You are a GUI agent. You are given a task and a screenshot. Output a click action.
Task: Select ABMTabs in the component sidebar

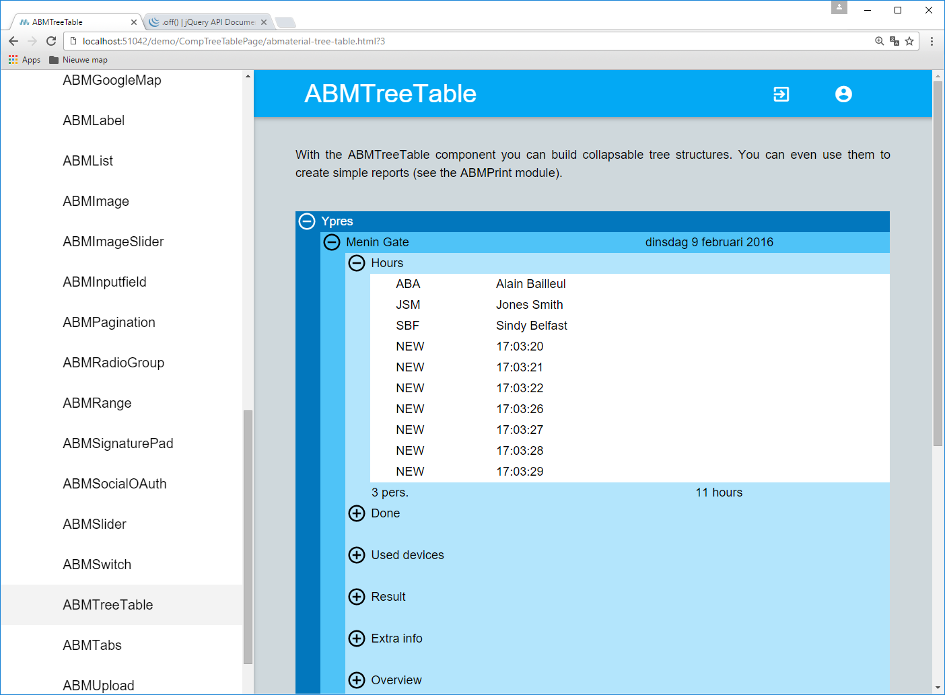tap(92, 645)
